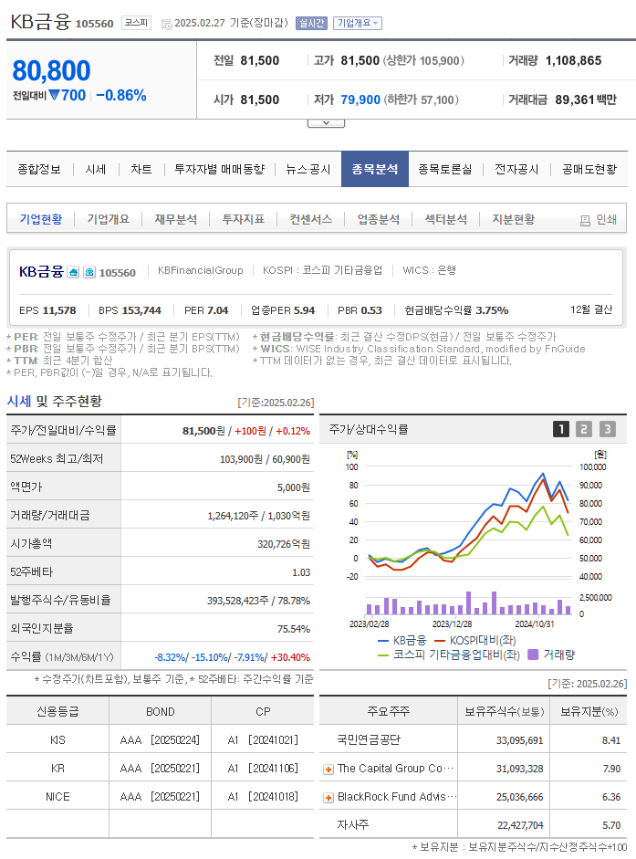The height and width of the screenshot is (859, 636).
Task: Open the 시세 tab
Action: tap(96, 169)
